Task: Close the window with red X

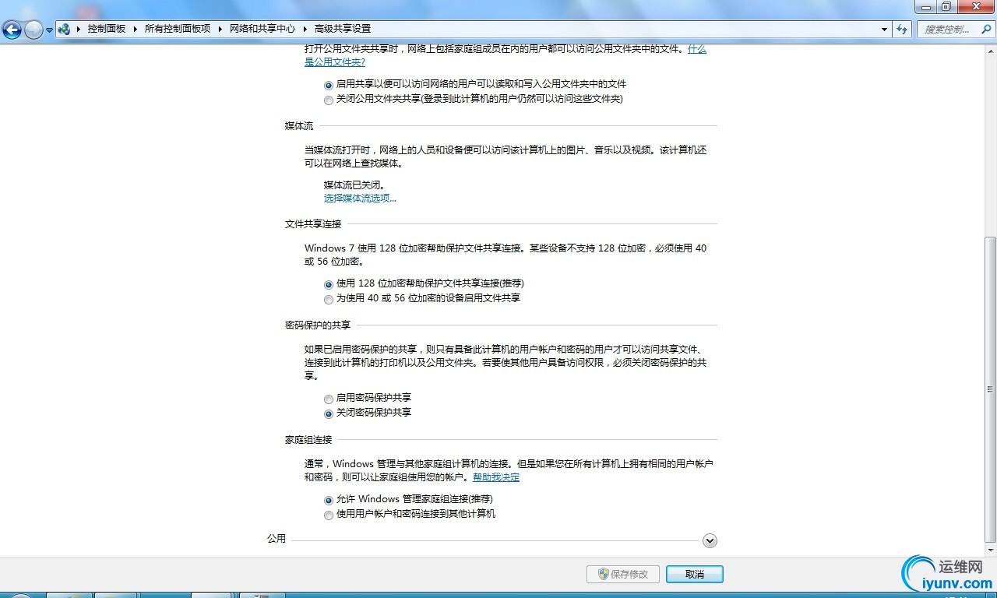Action: 976,6
